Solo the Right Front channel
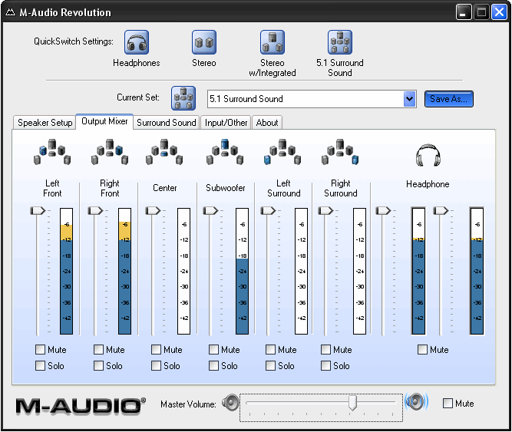The height and width of the screenshot is (432, 512). tap(98, 365)
